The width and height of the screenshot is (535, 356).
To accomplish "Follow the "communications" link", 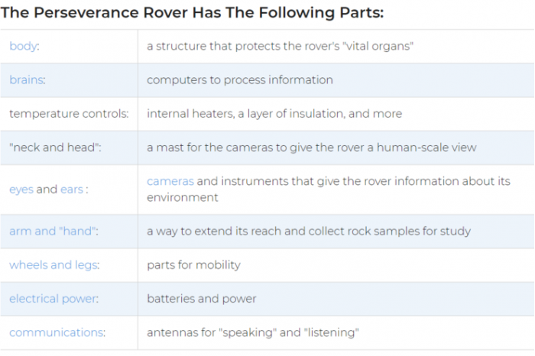I will coord(55,332).
